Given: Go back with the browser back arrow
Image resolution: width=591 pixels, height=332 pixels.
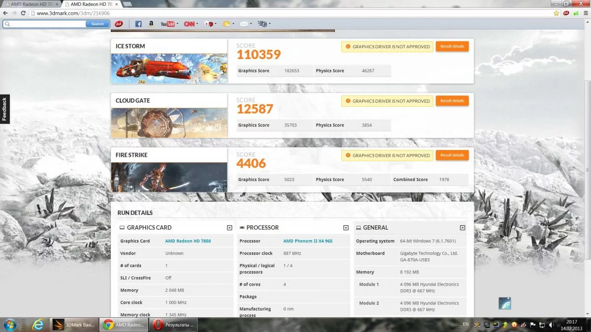Looking at the screenshot, I should (x=6, y=13).
